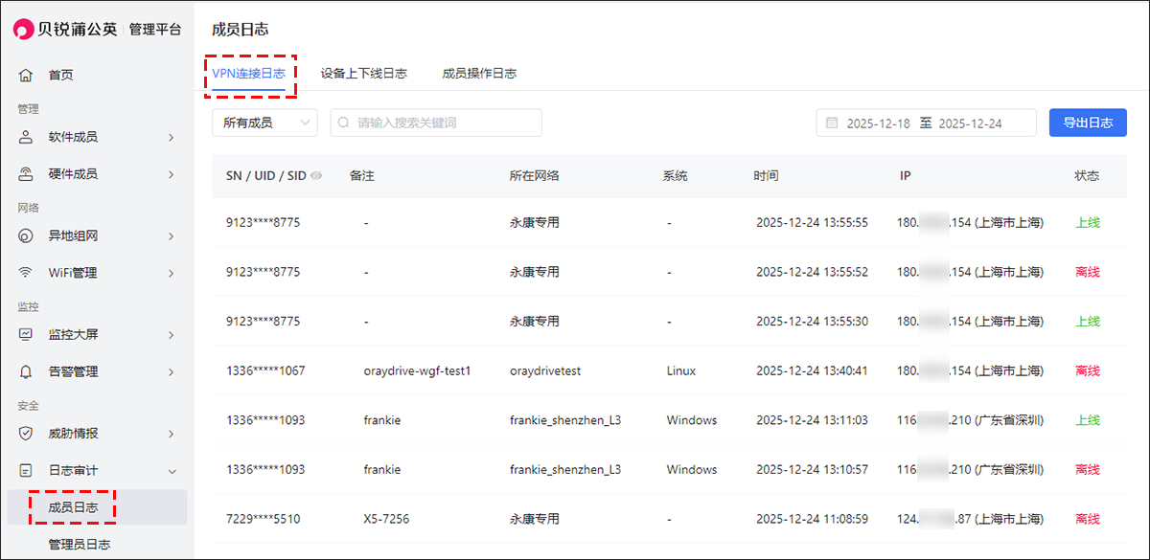Select the 硬件成员 hardware icon
This screenshot has width=1150, height=560.
click(x=26, y=174)
